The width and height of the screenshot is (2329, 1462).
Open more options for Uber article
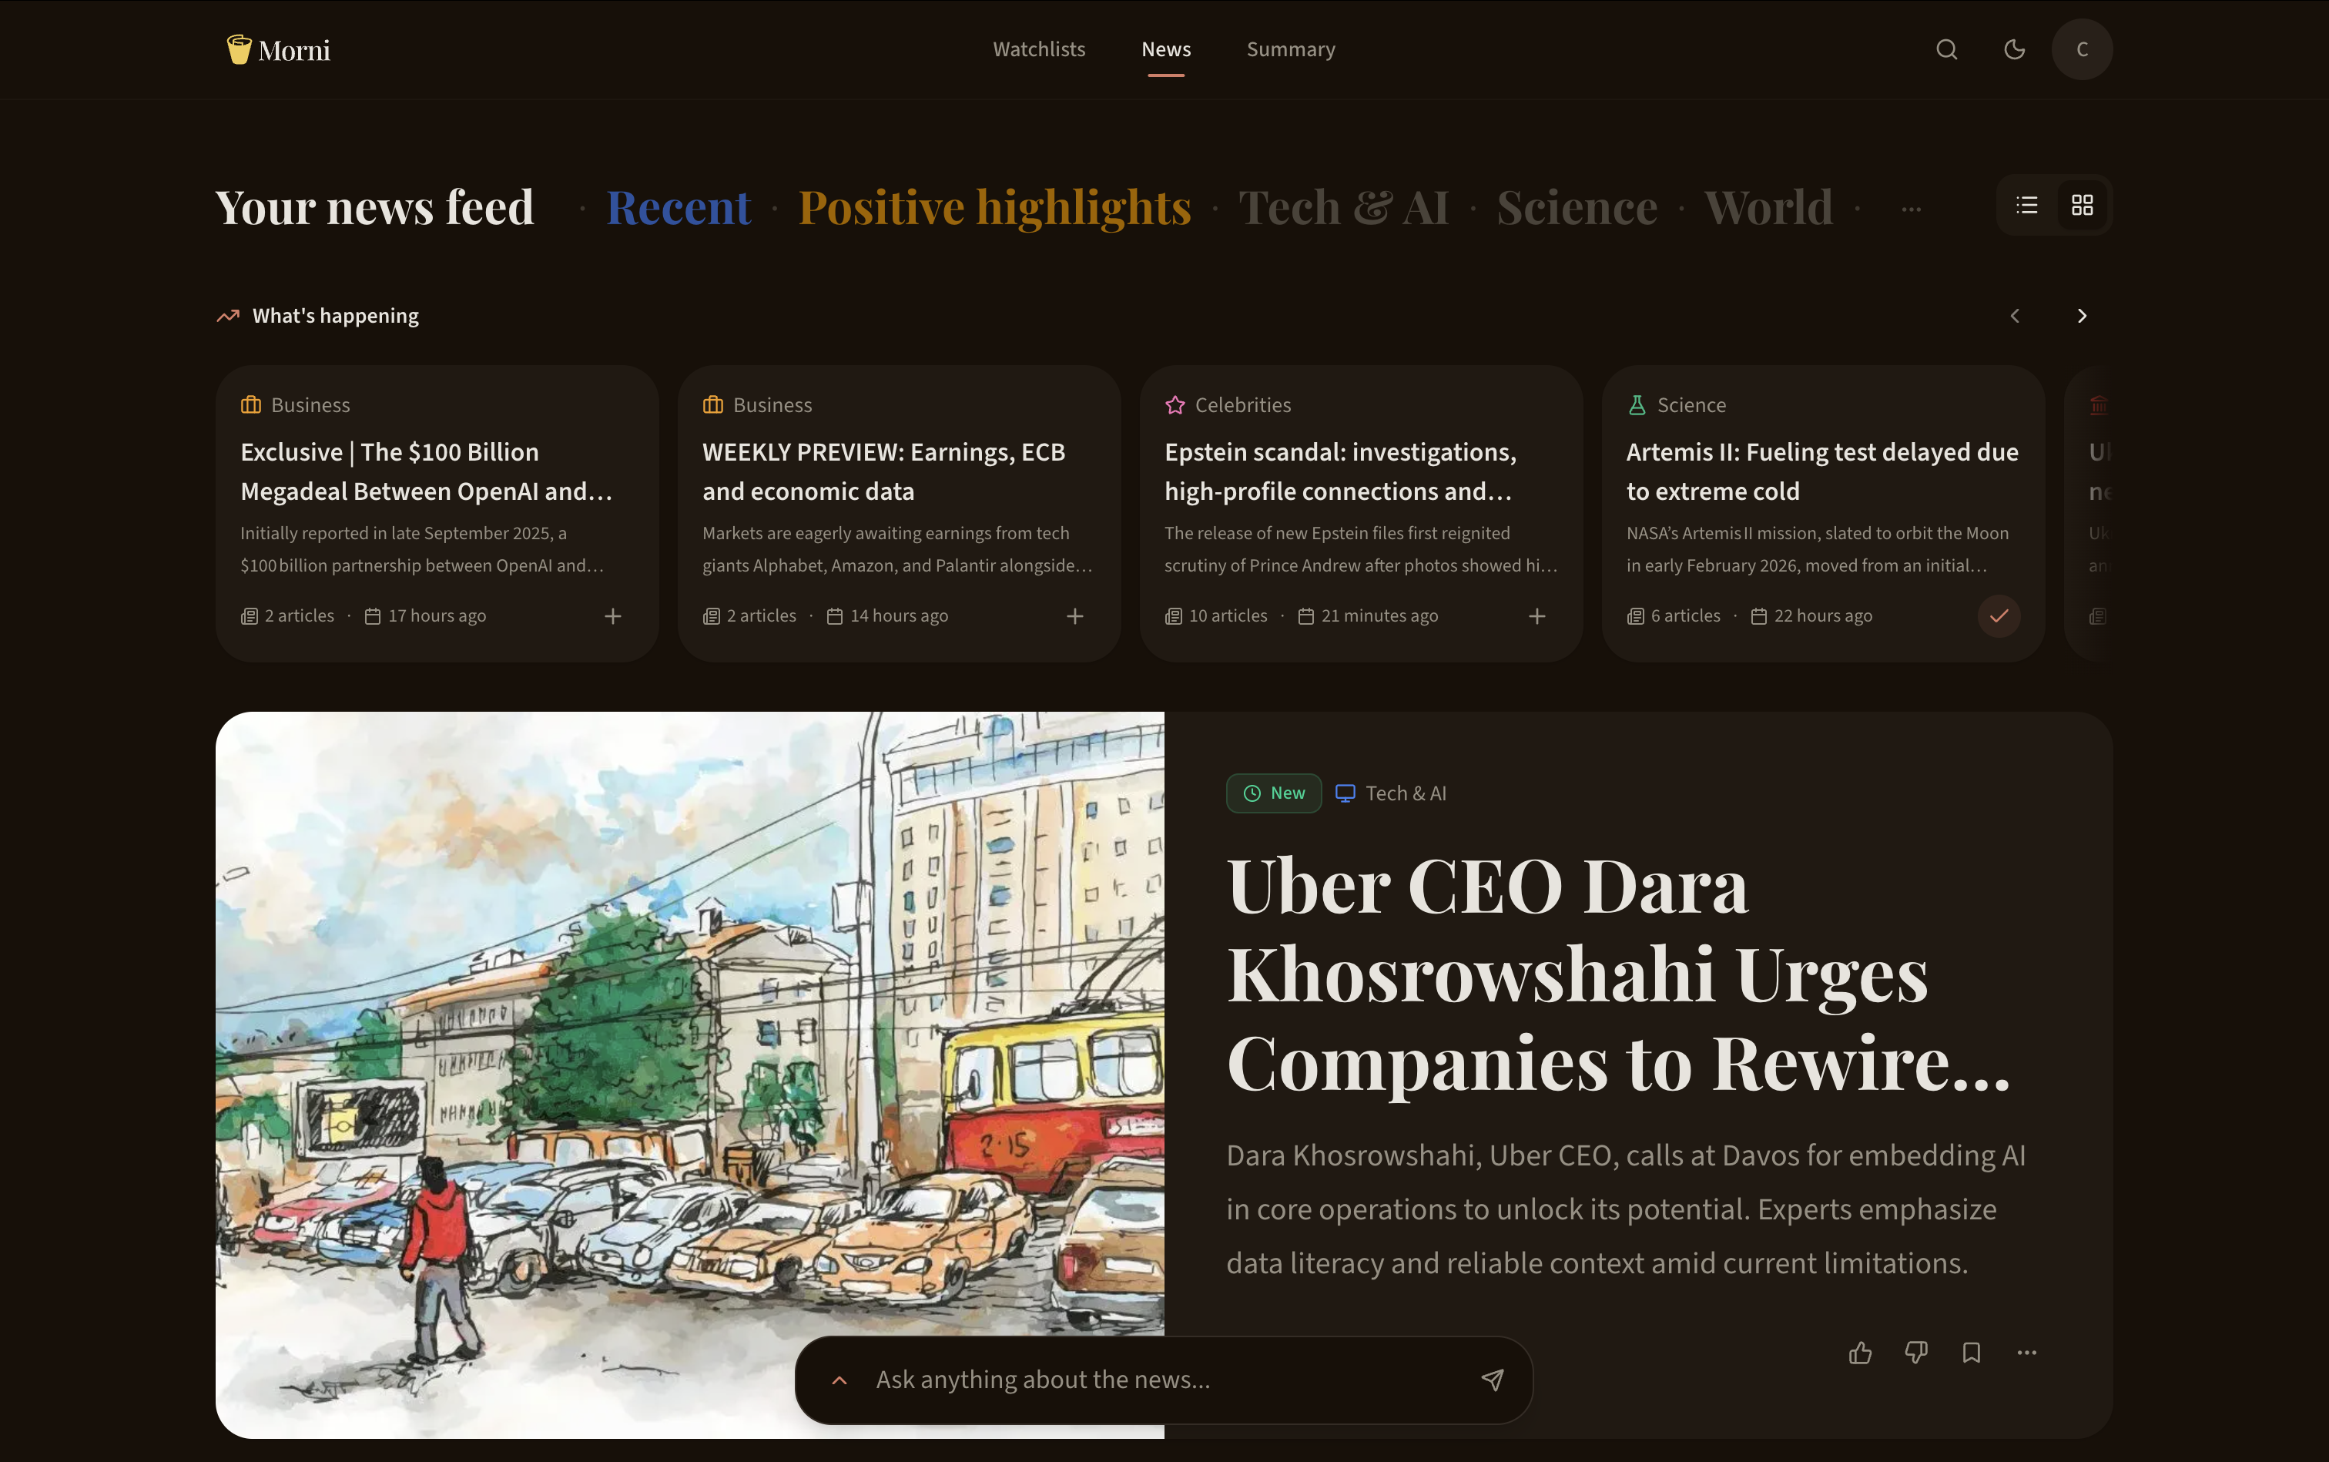(x=2026, y=1353)
